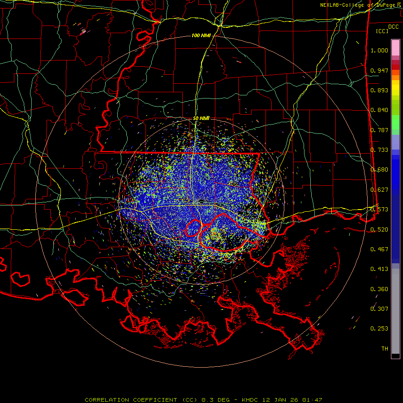The width and height of the screenshot is (403, 403).
Task: Select the 0.467 legend value
Action: 379,249
